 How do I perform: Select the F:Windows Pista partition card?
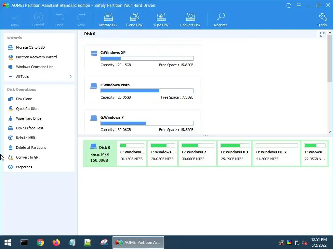(x=143, y=90)
